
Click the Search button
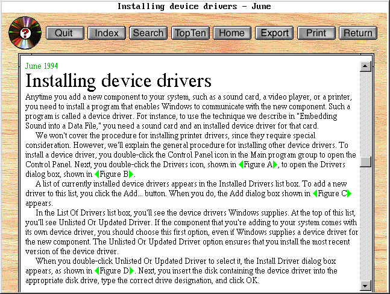coord(148,33)
